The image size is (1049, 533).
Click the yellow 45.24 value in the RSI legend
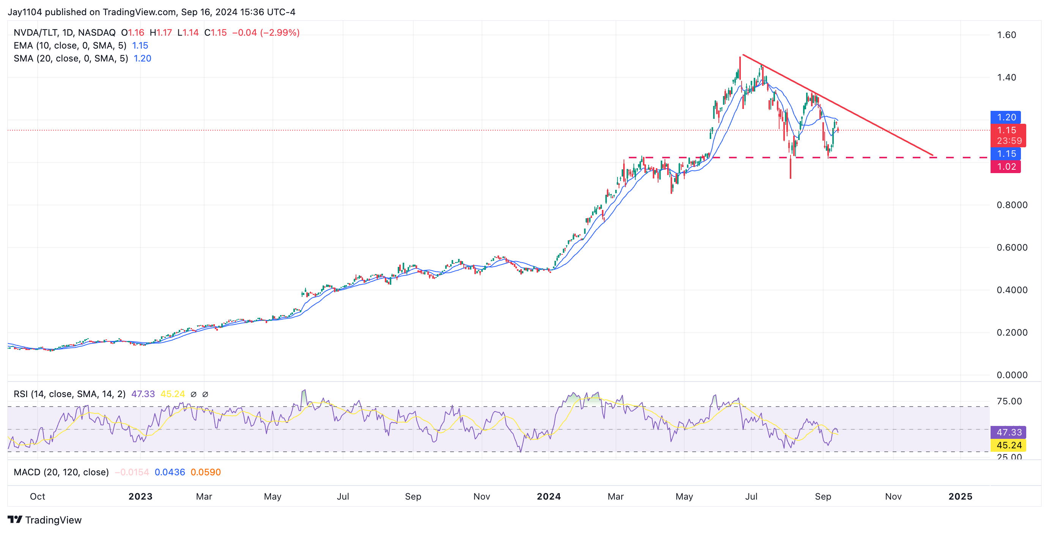(x=173, y=394)
